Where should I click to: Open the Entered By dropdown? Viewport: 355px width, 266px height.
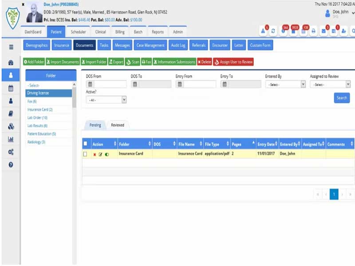[x=286, y=84]
